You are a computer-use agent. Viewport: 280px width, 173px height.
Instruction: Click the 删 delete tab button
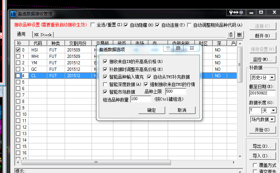(x=239, y=35)
